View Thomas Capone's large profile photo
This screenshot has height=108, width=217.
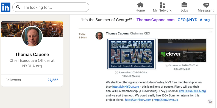click(32, 36)
